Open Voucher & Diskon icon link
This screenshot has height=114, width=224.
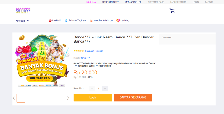point(91,21)
